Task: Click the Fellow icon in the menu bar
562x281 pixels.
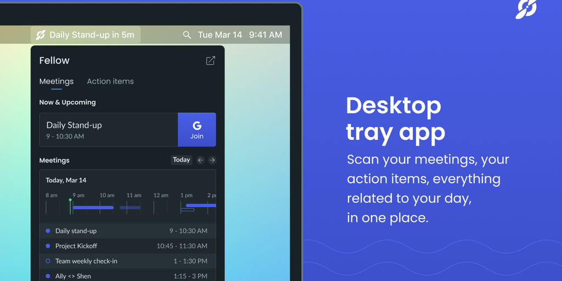Action: pos(41,35)
